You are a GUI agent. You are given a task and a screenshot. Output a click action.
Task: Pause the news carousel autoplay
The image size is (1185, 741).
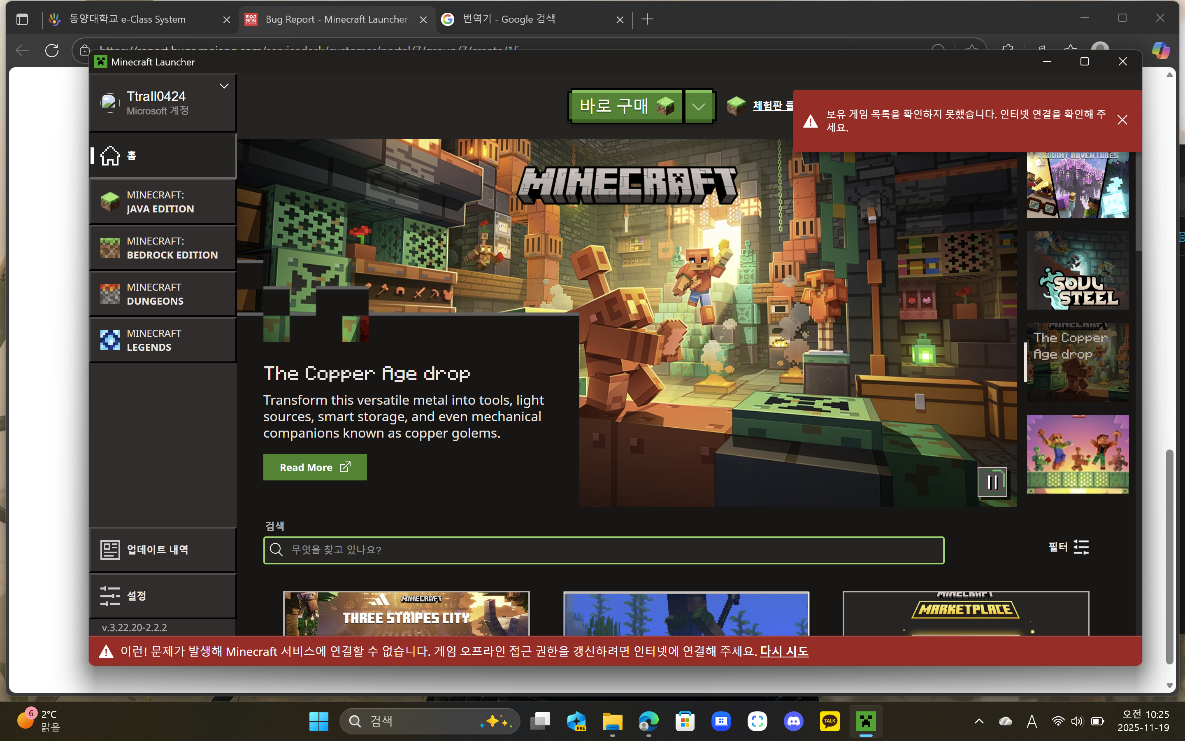[x=992, y=482]
